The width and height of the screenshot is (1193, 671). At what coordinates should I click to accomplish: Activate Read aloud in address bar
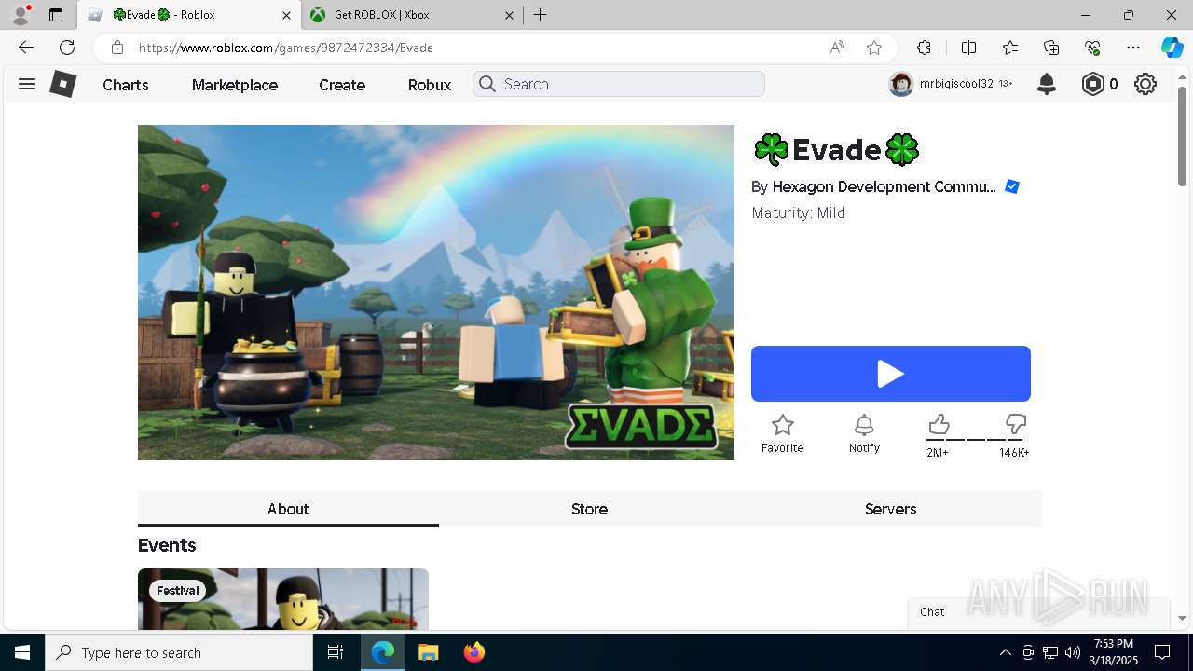[x=837, y=48]
